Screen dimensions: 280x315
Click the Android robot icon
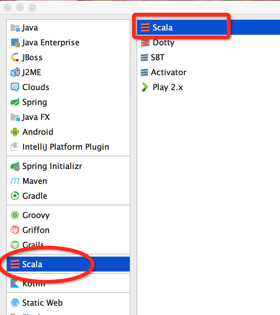click(15, 132)
